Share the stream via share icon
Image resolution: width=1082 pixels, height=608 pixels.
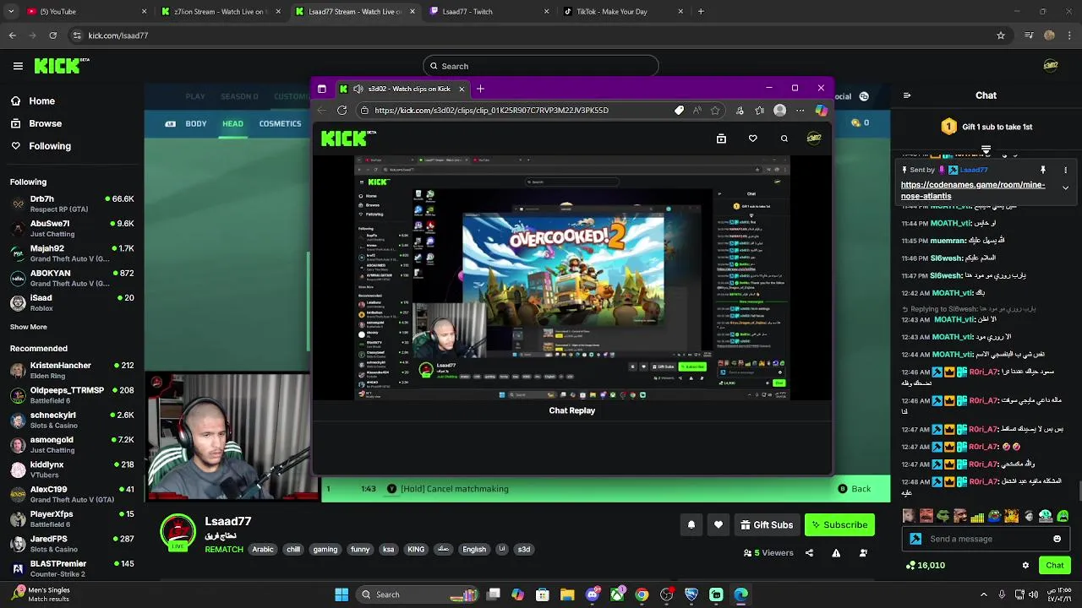coord(809,553)
